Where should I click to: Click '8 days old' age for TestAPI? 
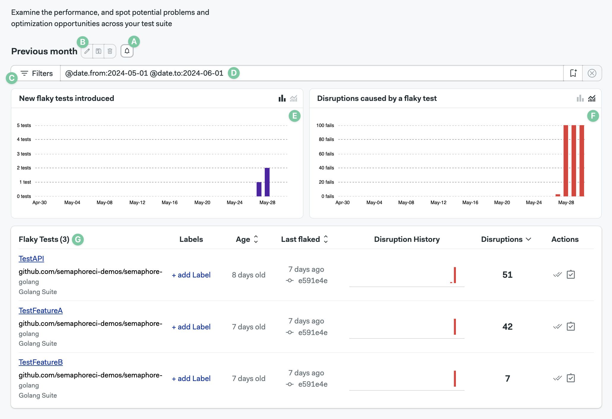(x=249, y=275)
